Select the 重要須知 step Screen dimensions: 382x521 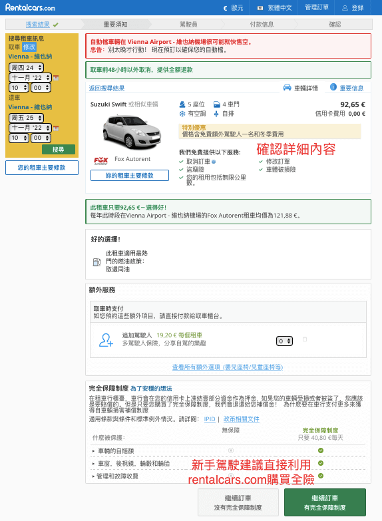coord(115,24)
